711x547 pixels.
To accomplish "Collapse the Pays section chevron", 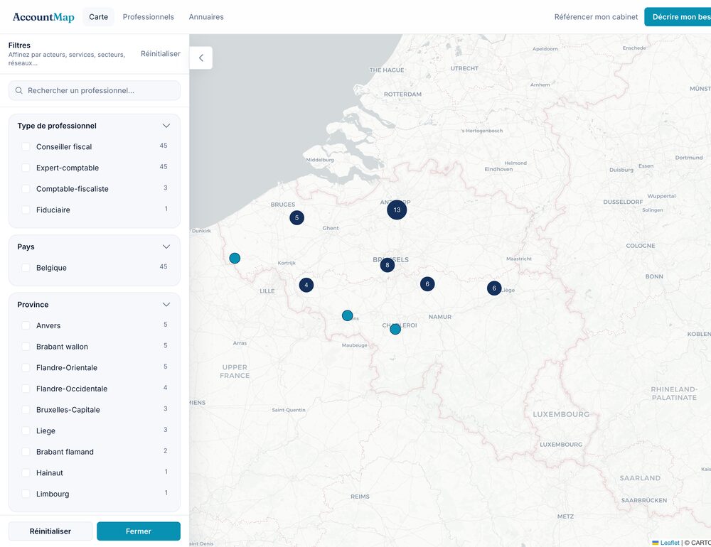I will [166, 247].
